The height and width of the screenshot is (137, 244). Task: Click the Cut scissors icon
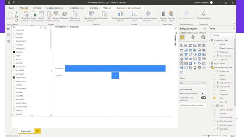coord(16,13)
